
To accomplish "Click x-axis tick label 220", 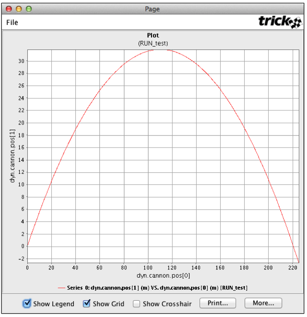I will pyautogui.click(x=293, y=268).
